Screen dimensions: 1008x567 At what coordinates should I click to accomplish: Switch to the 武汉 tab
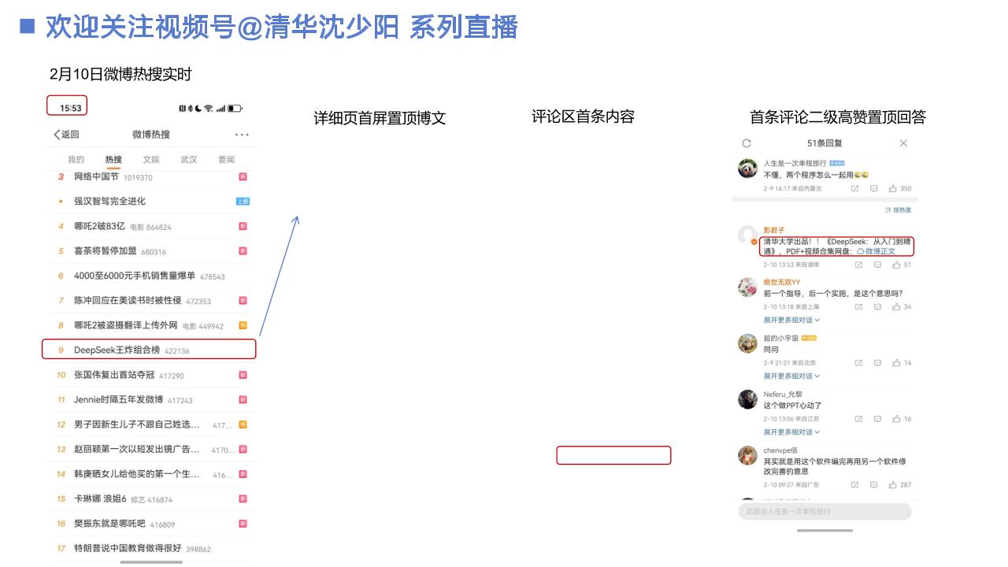[189, 160]
